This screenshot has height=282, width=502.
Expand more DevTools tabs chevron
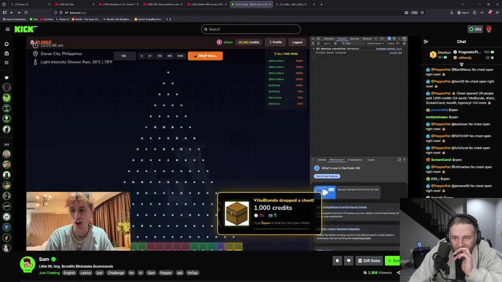(375, 38)
